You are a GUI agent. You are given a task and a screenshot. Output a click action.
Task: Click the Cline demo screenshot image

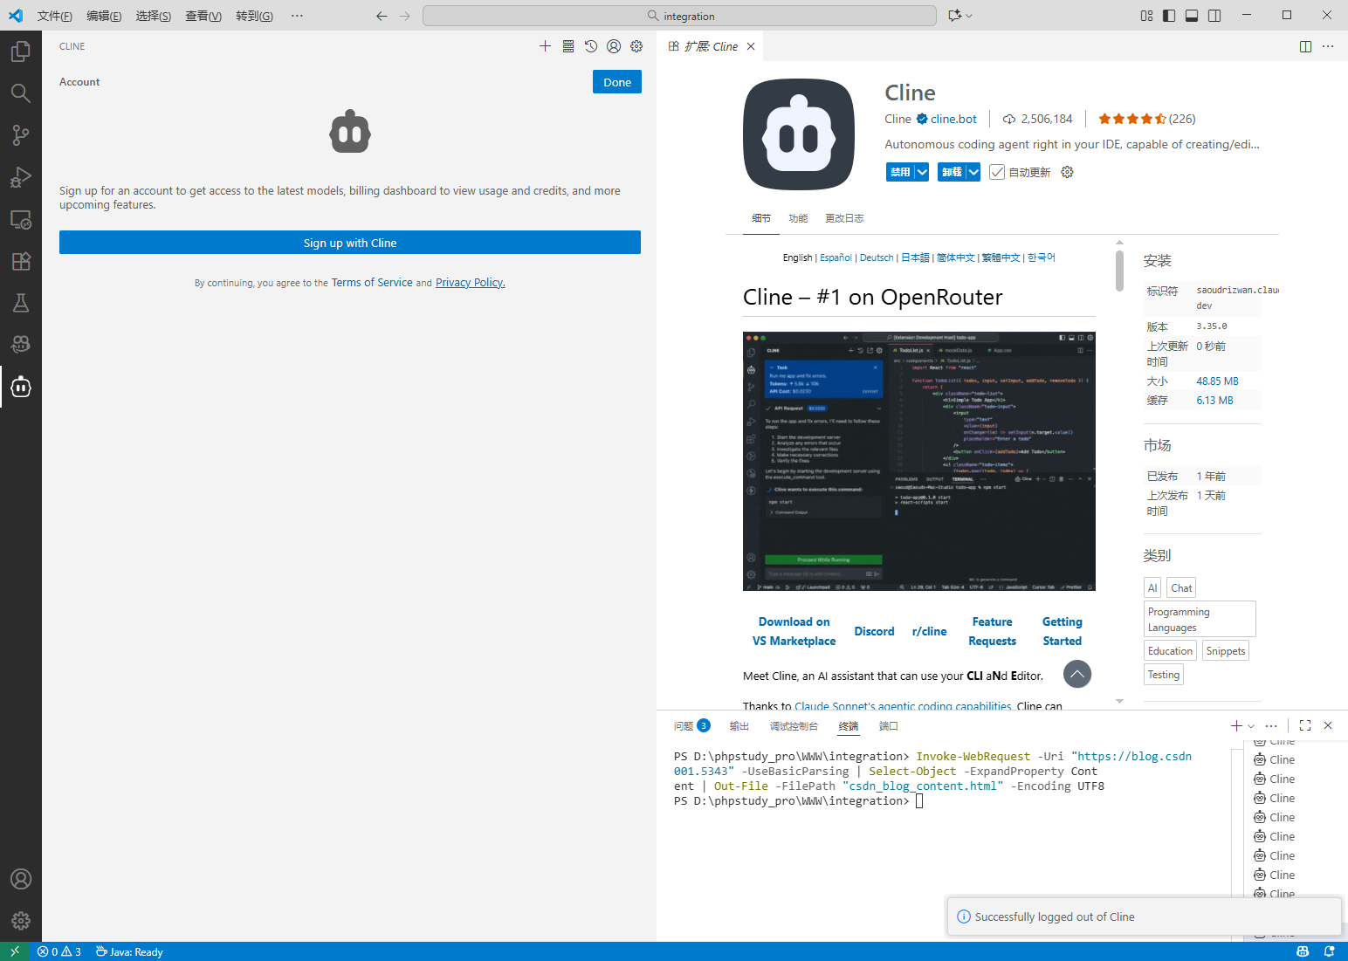pyautogui.click(x=919, y=461)
